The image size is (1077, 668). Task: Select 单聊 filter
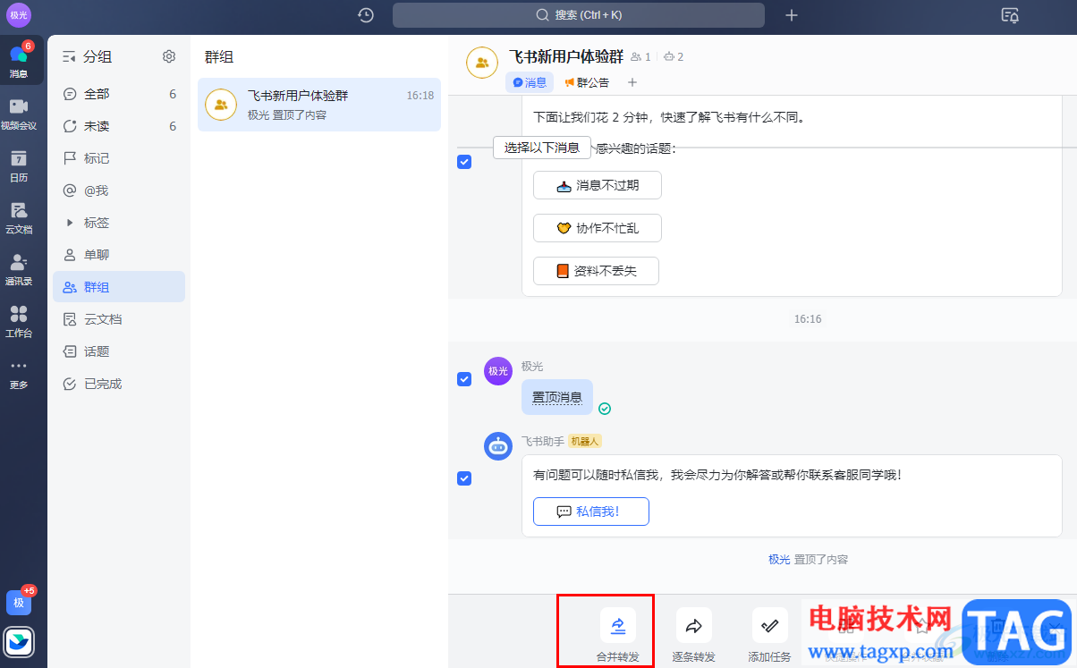tap(119, 255)
